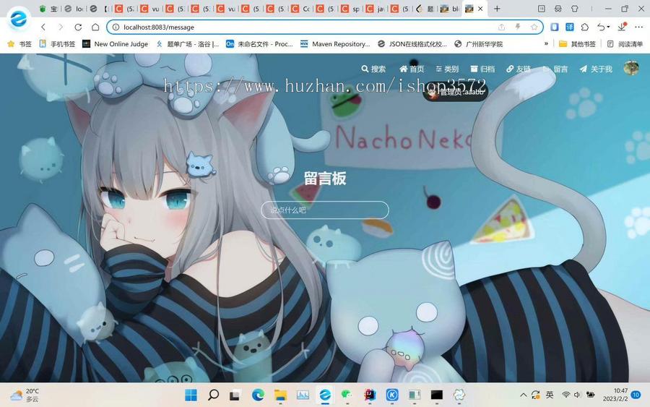Open the extensions puzzle icon
The height and width of the screenshot is (407, 650).
click(585, 27)
